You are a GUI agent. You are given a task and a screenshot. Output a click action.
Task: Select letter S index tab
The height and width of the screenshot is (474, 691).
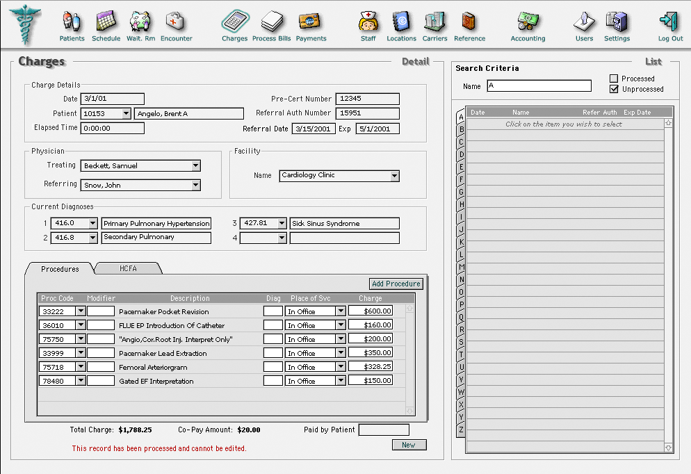[462, 342]
